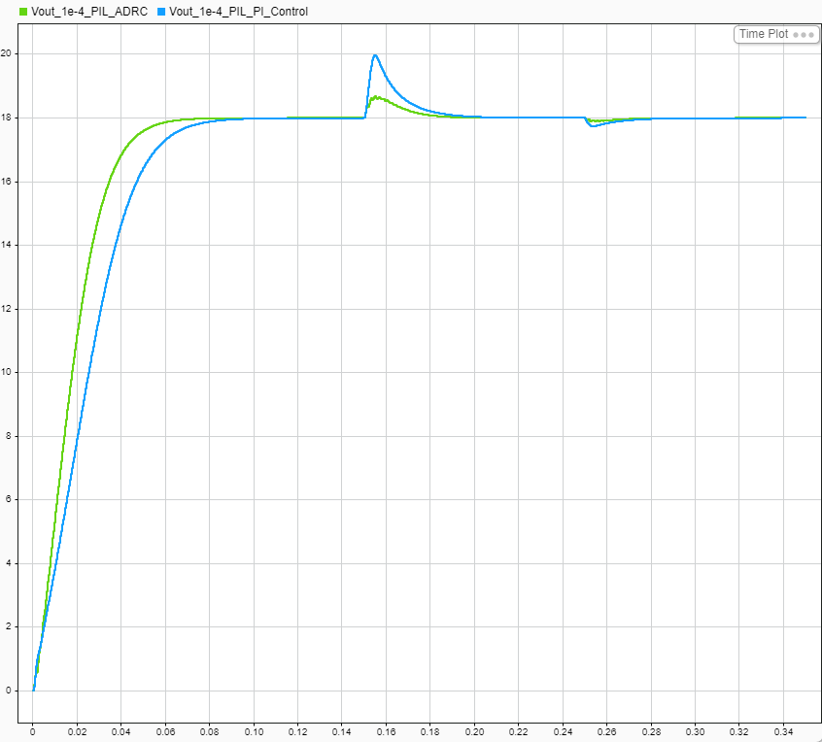Viewport: 822px width, 742px height.
Task: Click the blue PI_Control legend color swatch
Action: pos(161,12)
